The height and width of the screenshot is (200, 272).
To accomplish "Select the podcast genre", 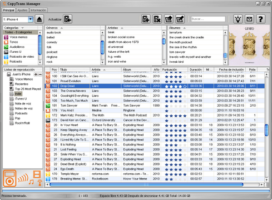I will click(52, 52).
